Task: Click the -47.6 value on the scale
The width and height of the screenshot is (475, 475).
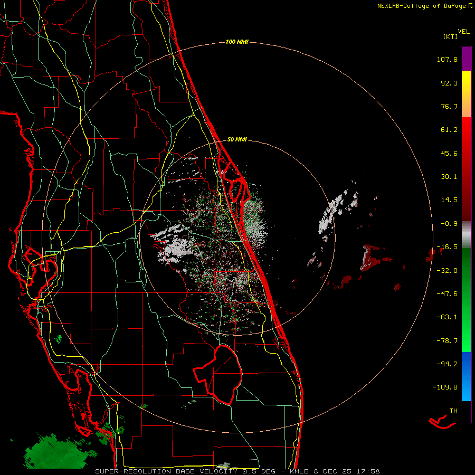Action: 447,294
